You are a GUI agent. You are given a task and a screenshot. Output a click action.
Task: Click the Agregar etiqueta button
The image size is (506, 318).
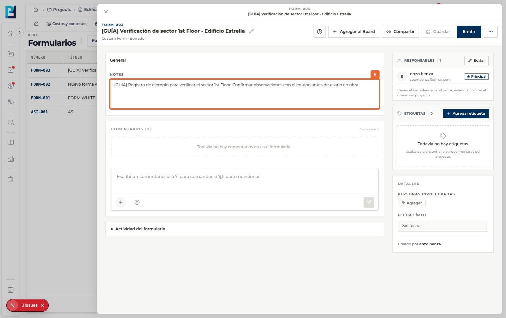tap(466, 114)
